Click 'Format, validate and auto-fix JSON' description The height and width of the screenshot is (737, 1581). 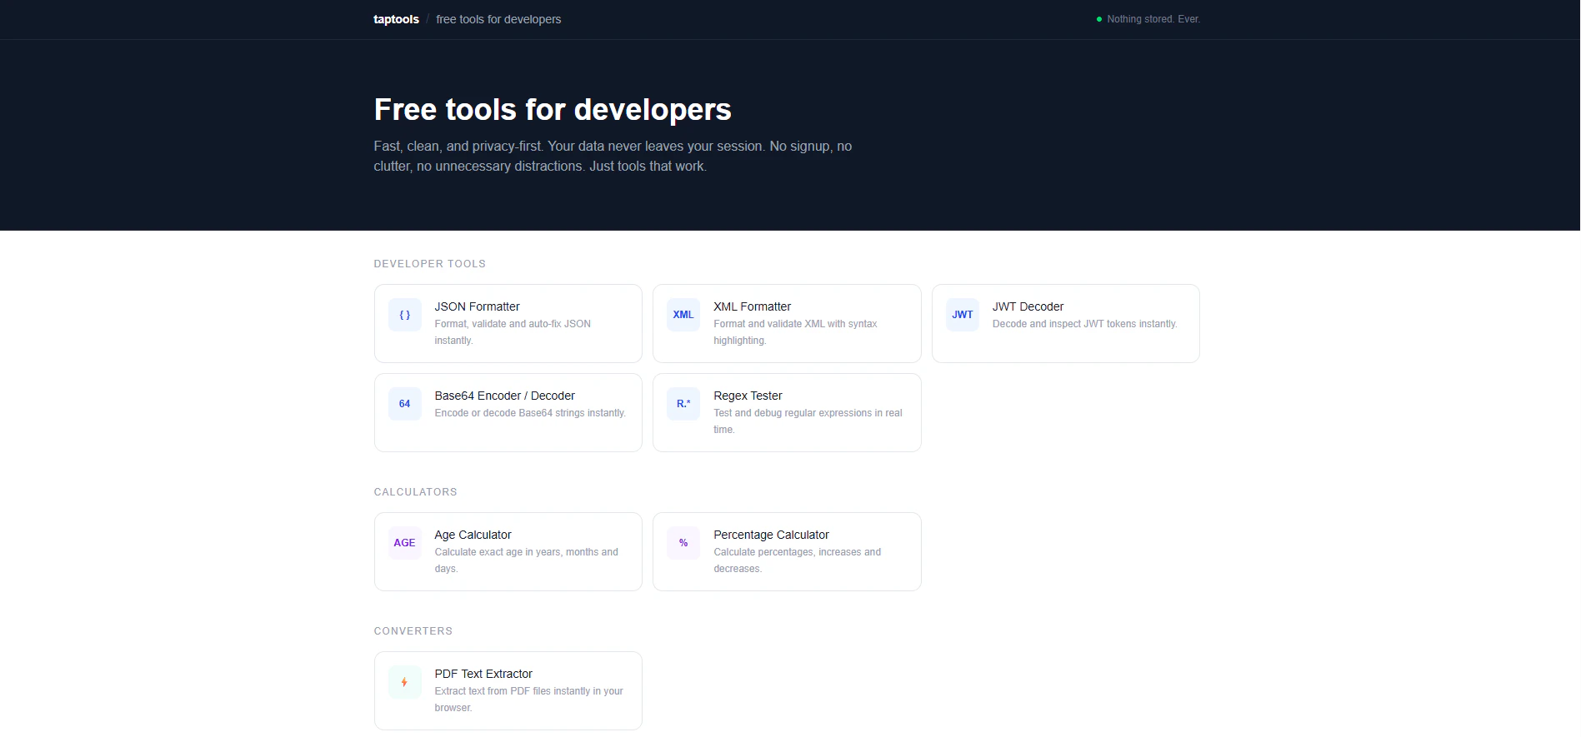pyautogui.click(x=513, y=332)
